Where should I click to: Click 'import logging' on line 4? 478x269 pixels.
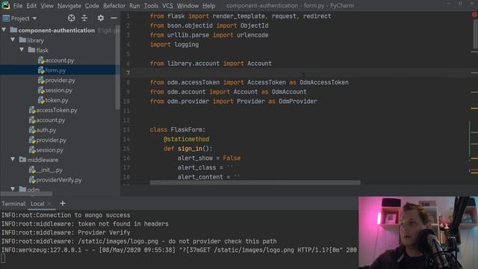tap(174, 45)
